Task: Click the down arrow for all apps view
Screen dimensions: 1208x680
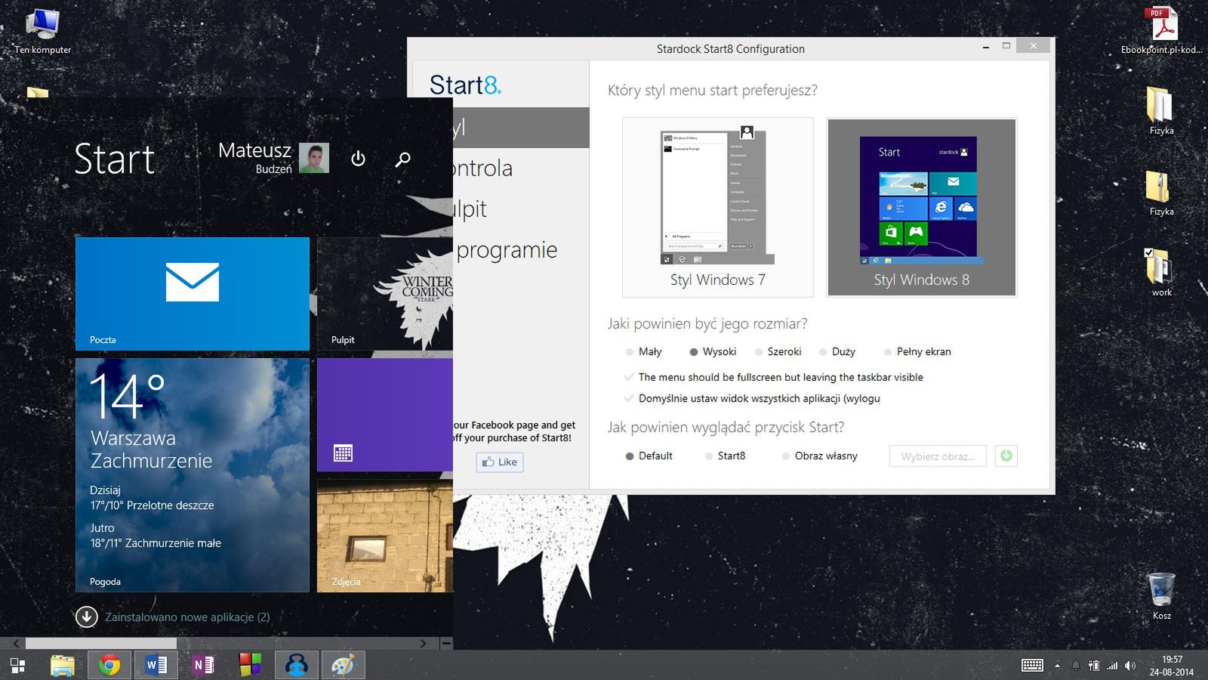Action: tap(87, 617)
